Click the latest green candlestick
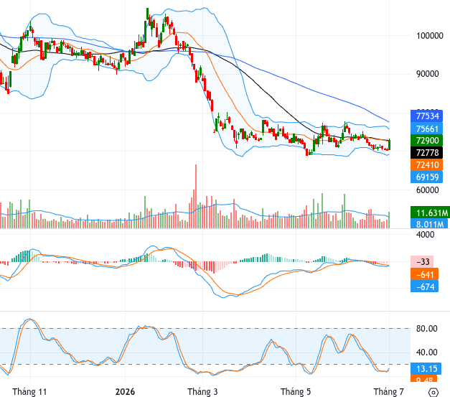 pos(390,144)
